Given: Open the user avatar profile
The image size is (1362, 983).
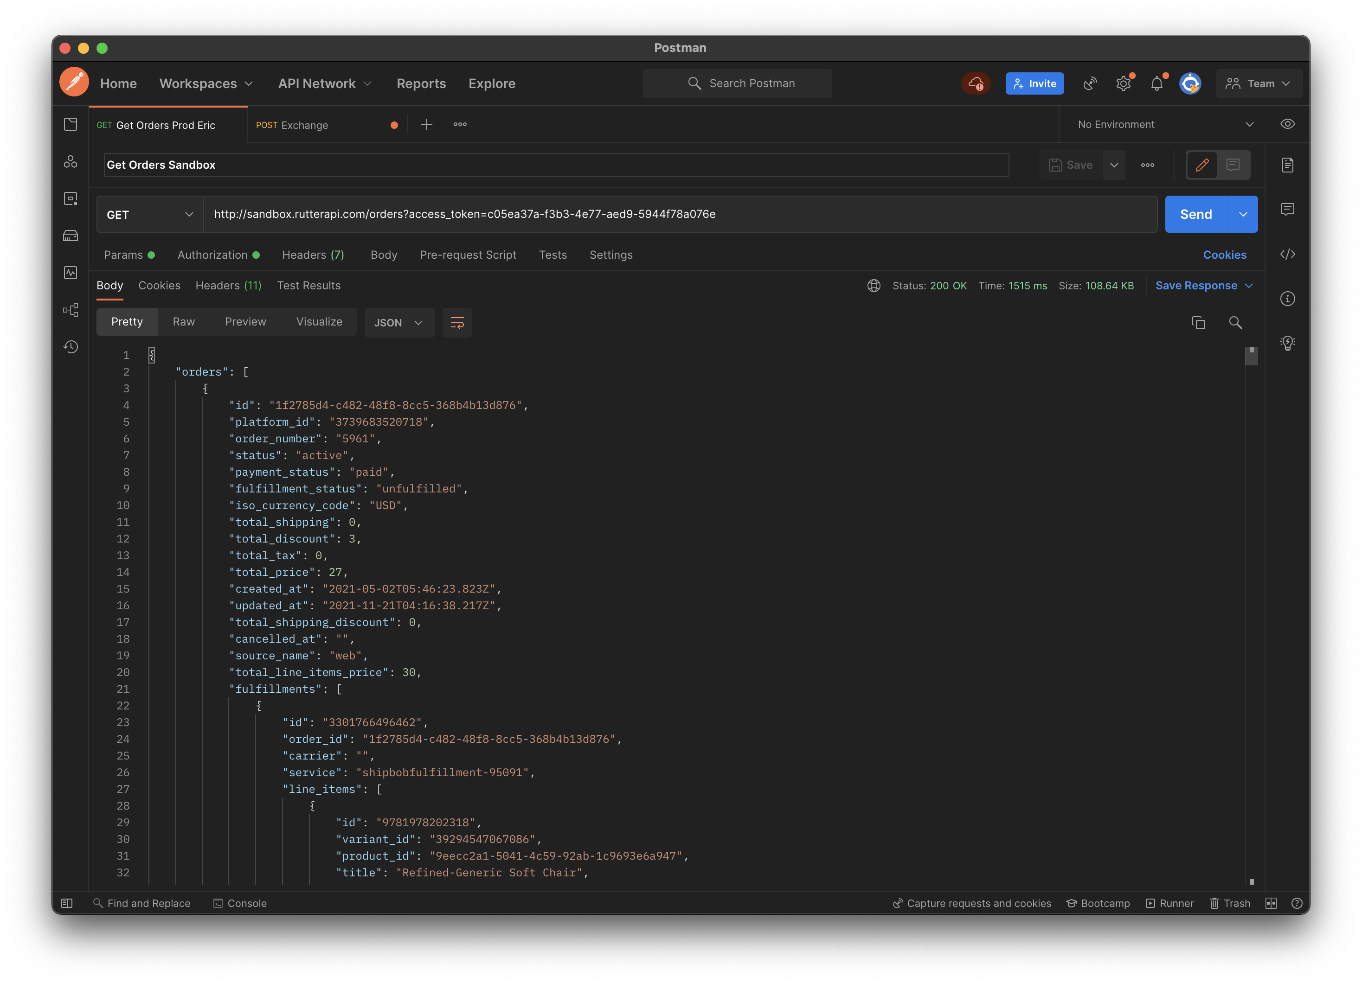Looking at the screenshot, I should [x=1190, y=83].
